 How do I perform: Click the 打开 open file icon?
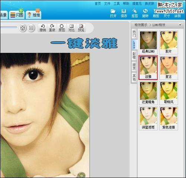[113, 13]
